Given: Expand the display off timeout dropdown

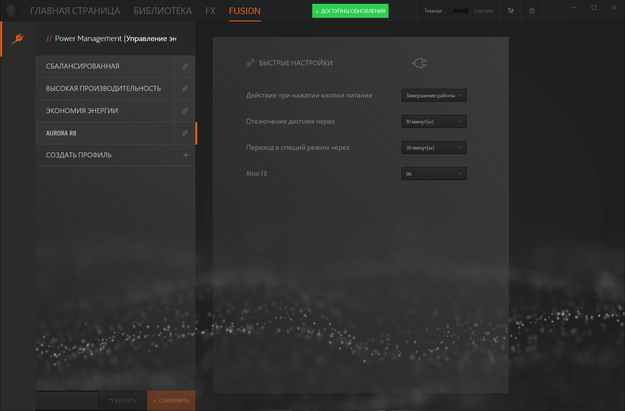Looking at the screenshot, I should pyautogui.click(x=434, y=121).
